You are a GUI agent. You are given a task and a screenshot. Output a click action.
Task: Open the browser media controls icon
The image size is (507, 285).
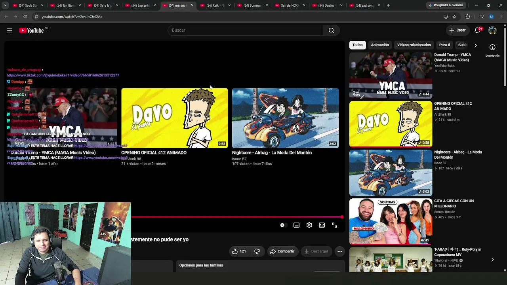[x=482, y=17]
